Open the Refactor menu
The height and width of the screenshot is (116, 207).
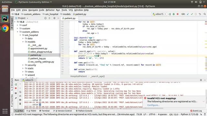[x=50, y=10]
